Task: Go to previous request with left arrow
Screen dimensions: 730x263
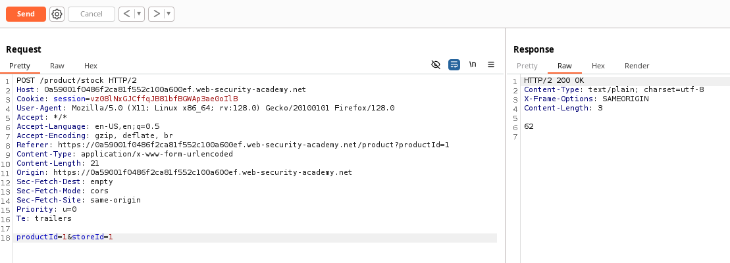Action: pos(126,14)
